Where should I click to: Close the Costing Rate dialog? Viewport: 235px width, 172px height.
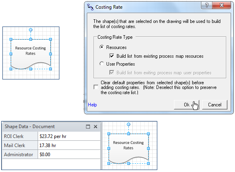point(222,6)
